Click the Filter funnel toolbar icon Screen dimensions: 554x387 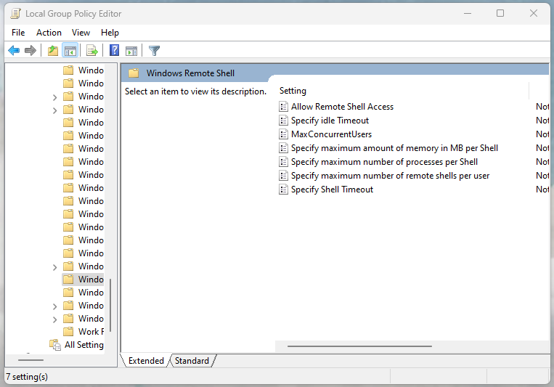click(154, 50)
